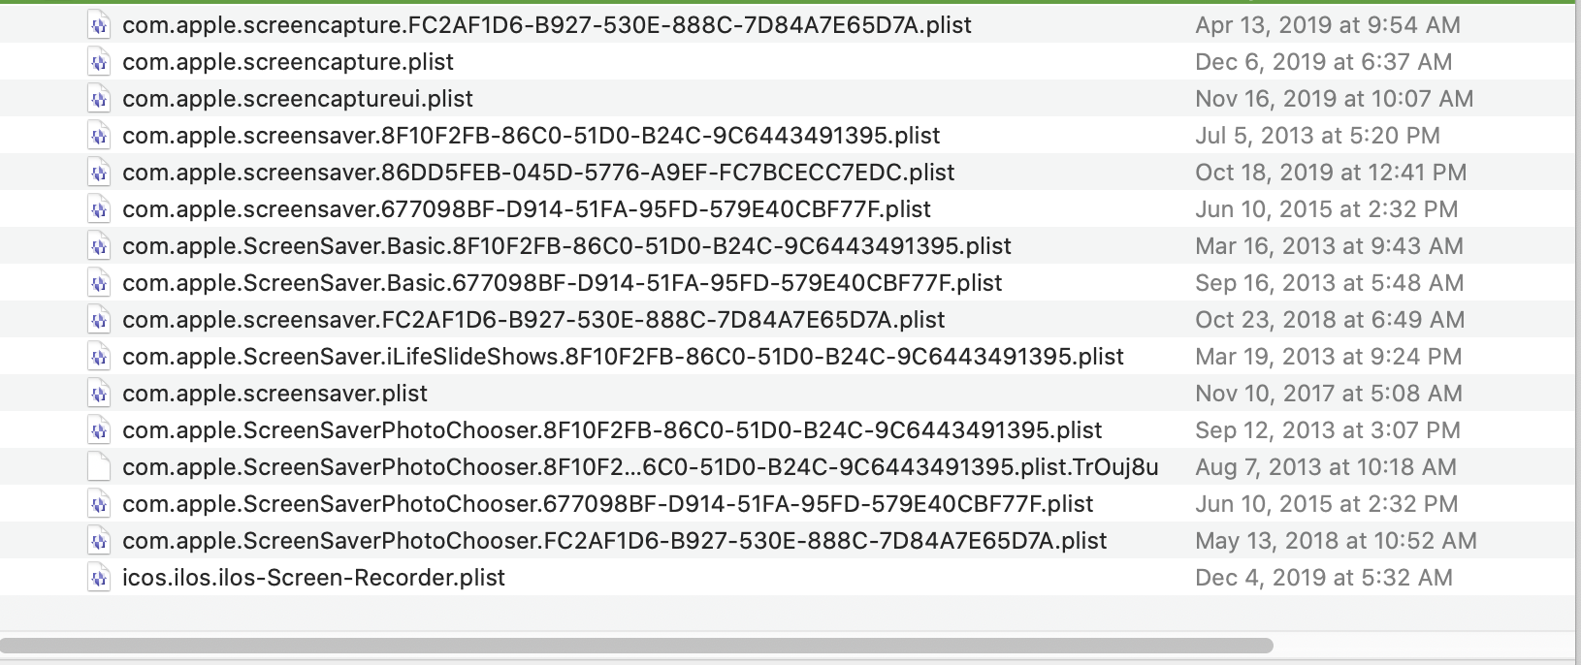Viewport: 1581px width, 665px height.
Task: Click the icon for com.apple.ScreenSaver.iLifeSlideShows plist file
Action: (x=98, y=357)
